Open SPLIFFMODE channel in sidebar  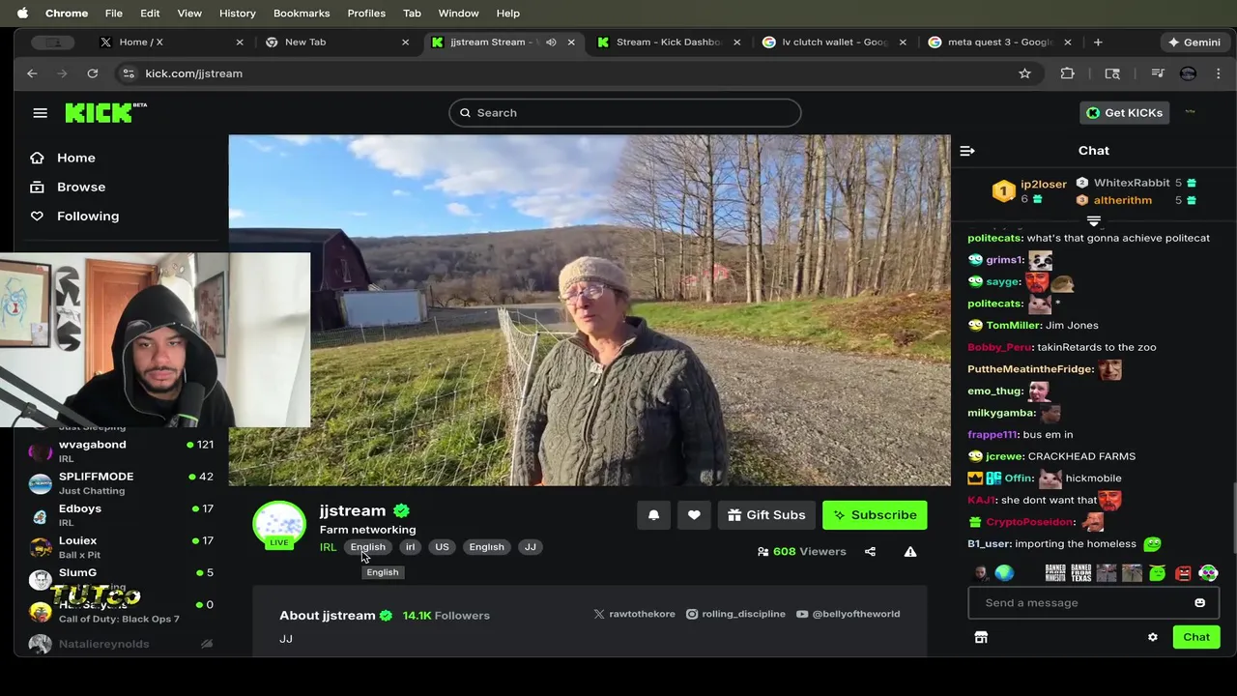pyautogui.click(x=122, y=482)
